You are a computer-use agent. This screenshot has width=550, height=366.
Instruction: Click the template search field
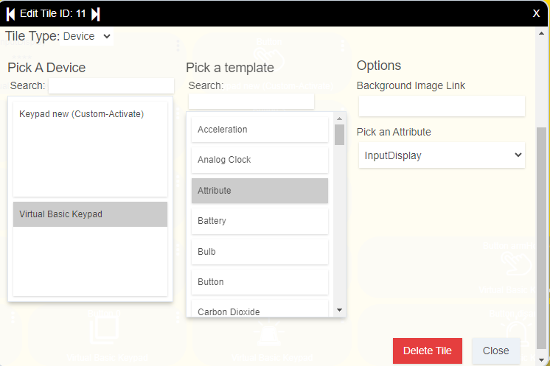click(x=251, y=101)
